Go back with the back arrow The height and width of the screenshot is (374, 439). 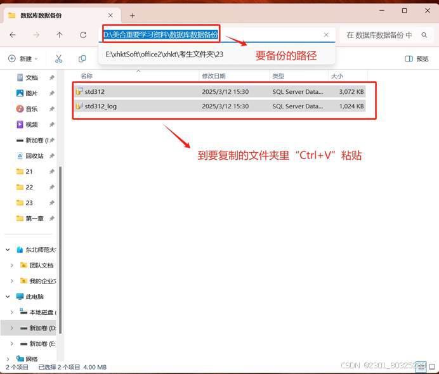click(13, 35)
